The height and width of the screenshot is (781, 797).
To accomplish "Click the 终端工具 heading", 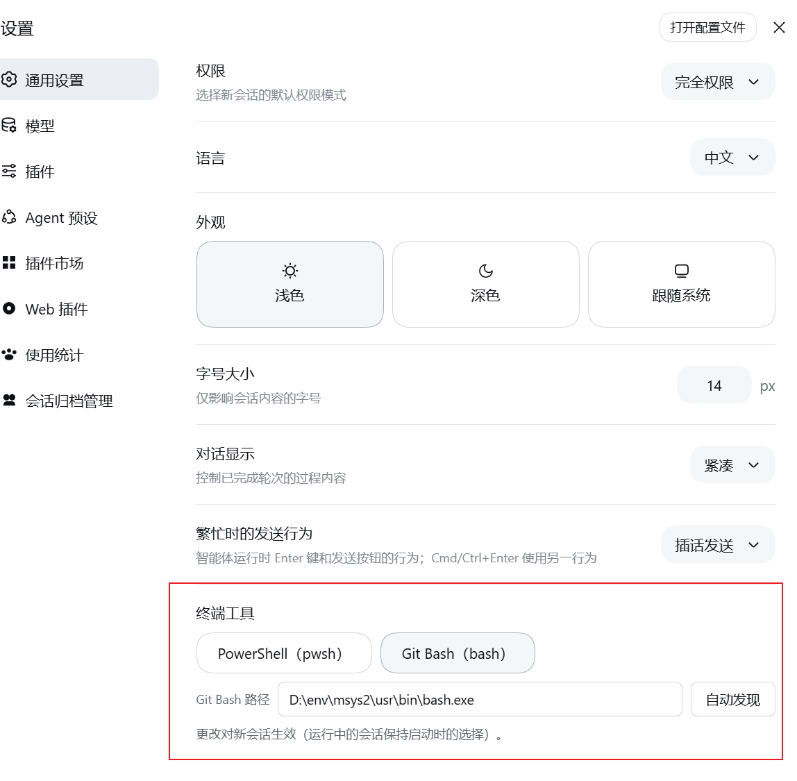I will 225,613.
